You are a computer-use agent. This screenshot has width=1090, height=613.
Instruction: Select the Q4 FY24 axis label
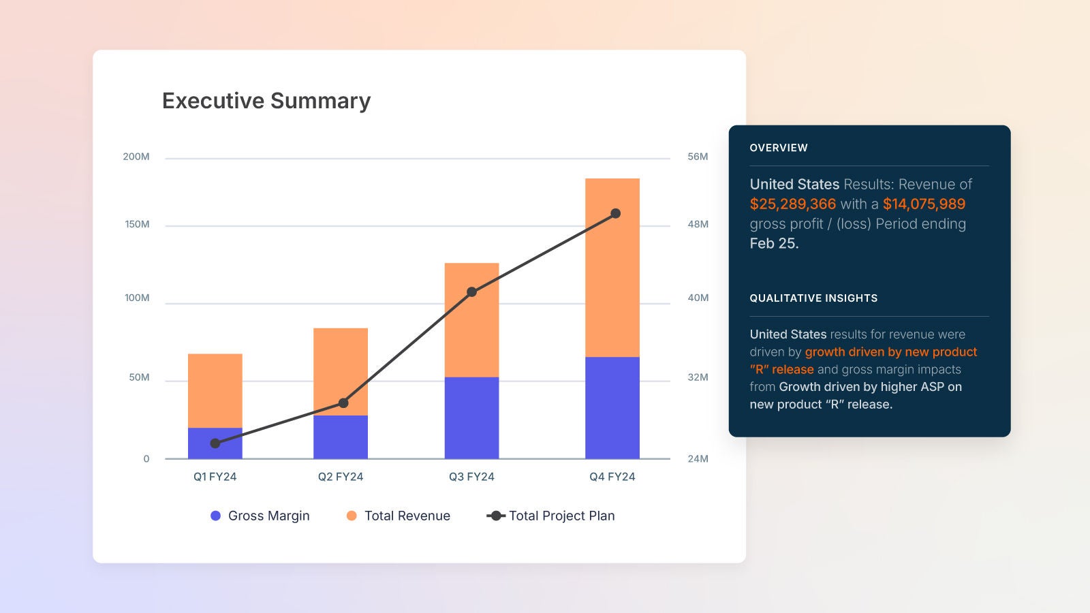coord(613,477)
